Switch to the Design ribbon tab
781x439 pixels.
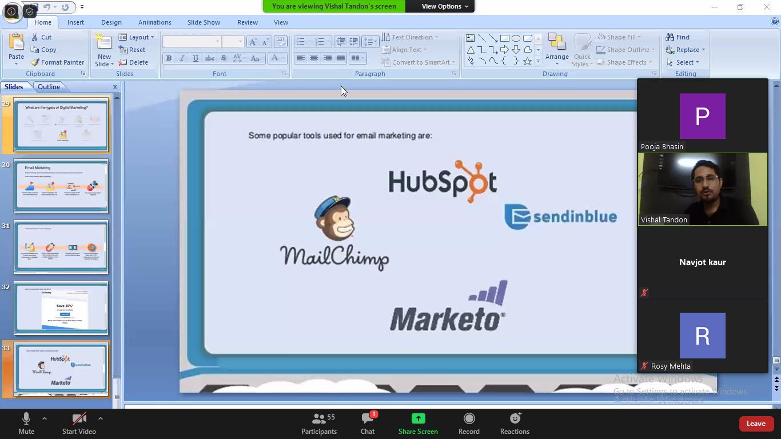[x=111, y=22]
